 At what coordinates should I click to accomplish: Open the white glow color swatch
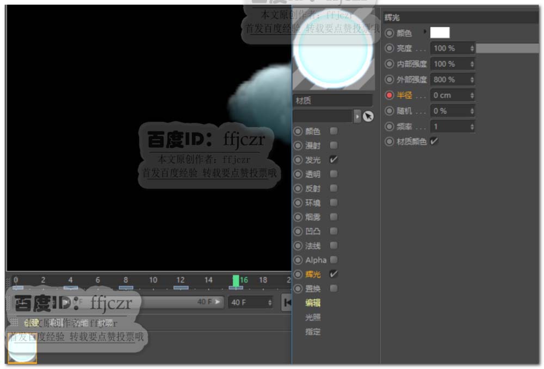tap(440, 33)
